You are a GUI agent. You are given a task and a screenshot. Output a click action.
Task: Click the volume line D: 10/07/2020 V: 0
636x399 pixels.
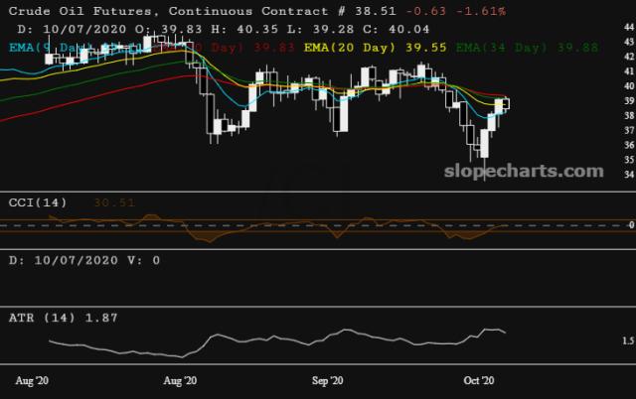pyautogui.click(x=83, y=260)
